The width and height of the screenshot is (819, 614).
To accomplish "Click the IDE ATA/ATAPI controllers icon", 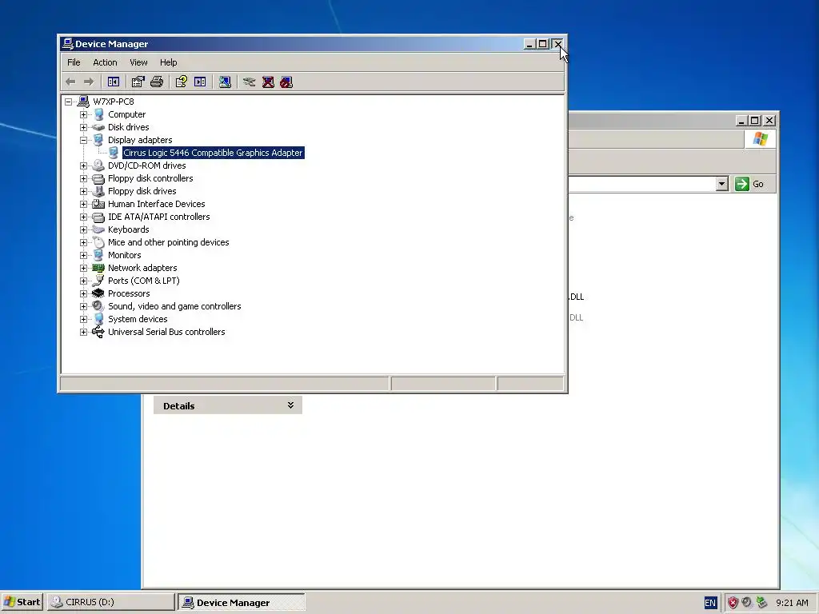I will click(x=98, y=217).
